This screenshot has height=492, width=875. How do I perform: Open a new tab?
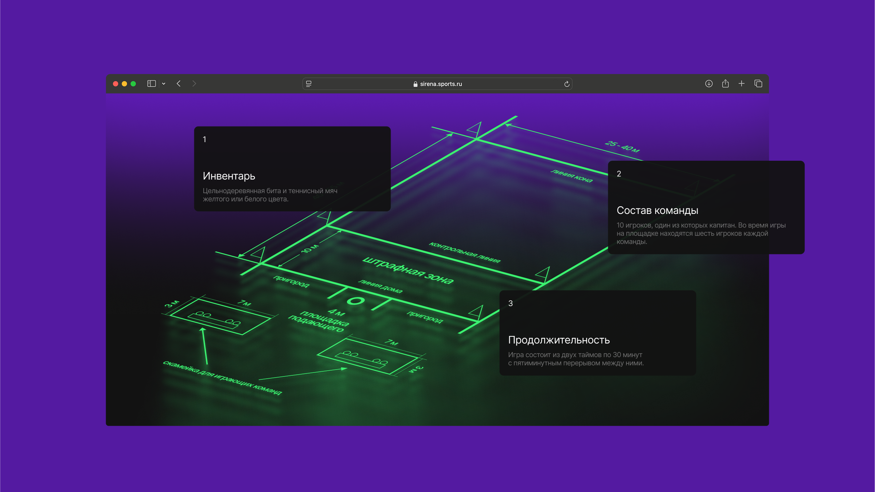742,83
